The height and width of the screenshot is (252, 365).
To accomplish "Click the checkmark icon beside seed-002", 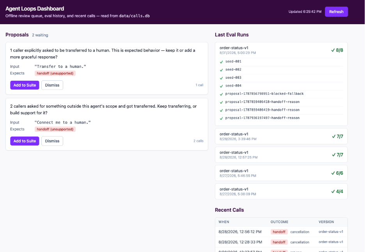I will pos(221,70).
